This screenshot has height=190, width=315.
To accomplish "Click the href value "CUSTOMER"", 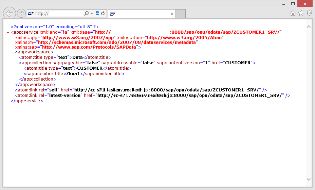I will coord(238,63).
